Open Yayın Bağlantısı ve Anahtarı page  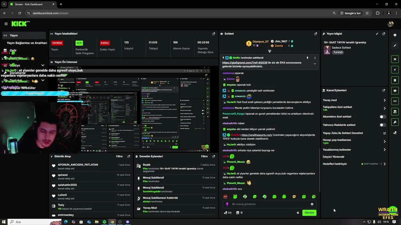27,43
